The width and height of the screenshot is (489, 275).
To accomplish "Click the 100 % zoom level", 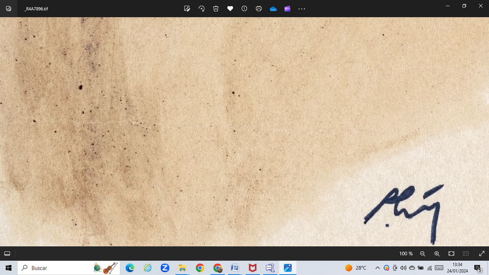I will click(406, 254).
